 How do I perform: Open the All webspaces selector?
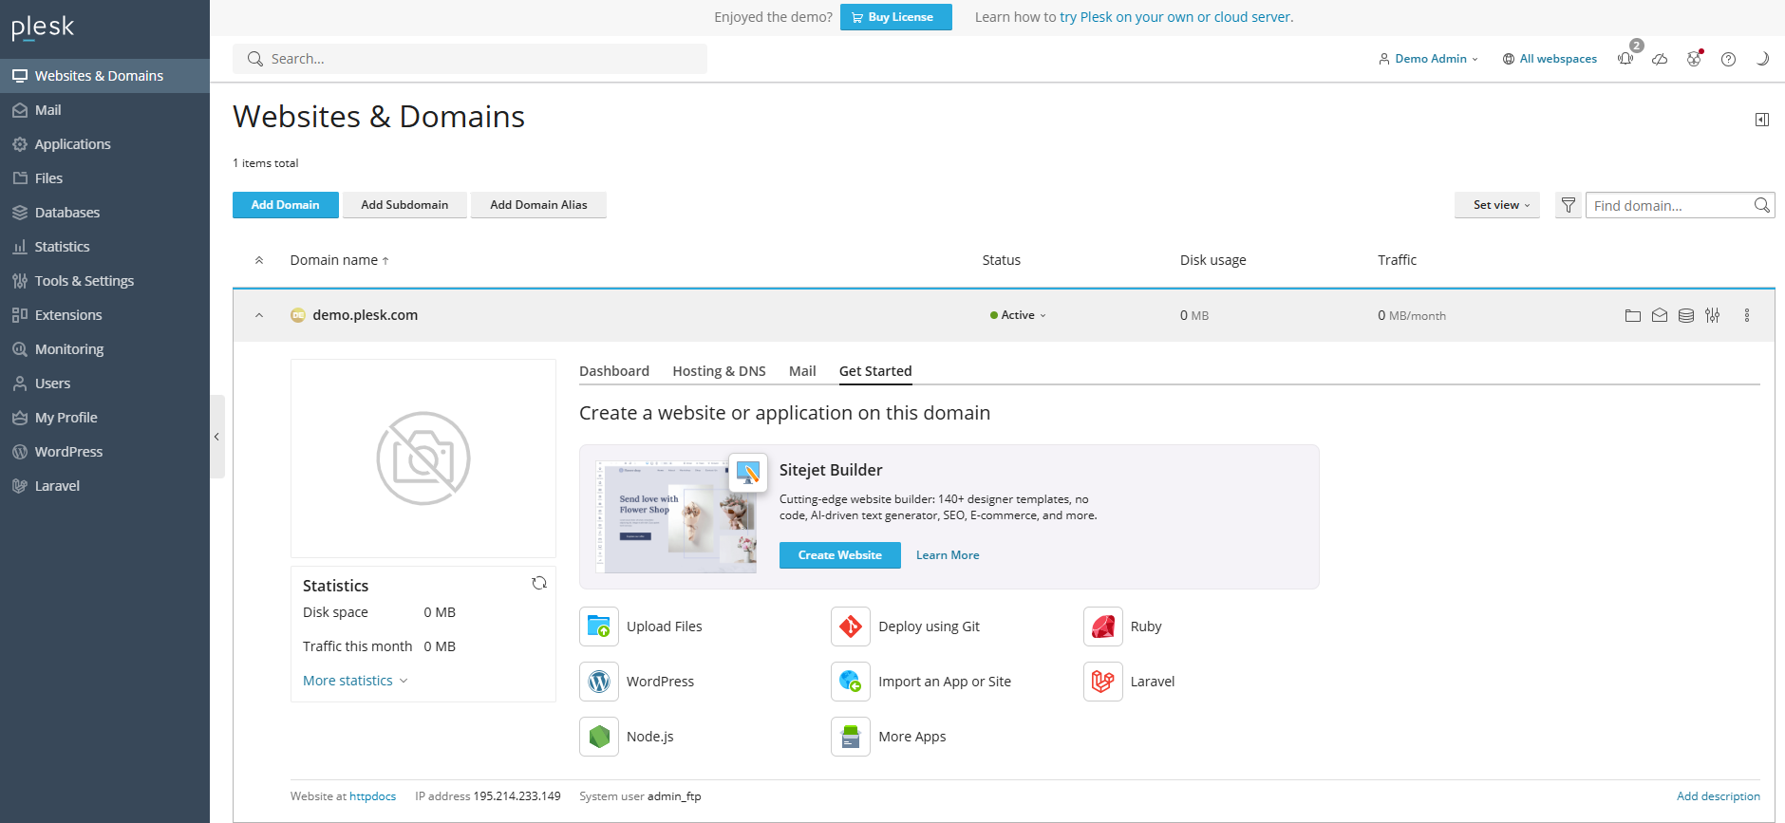(1550, 59)
